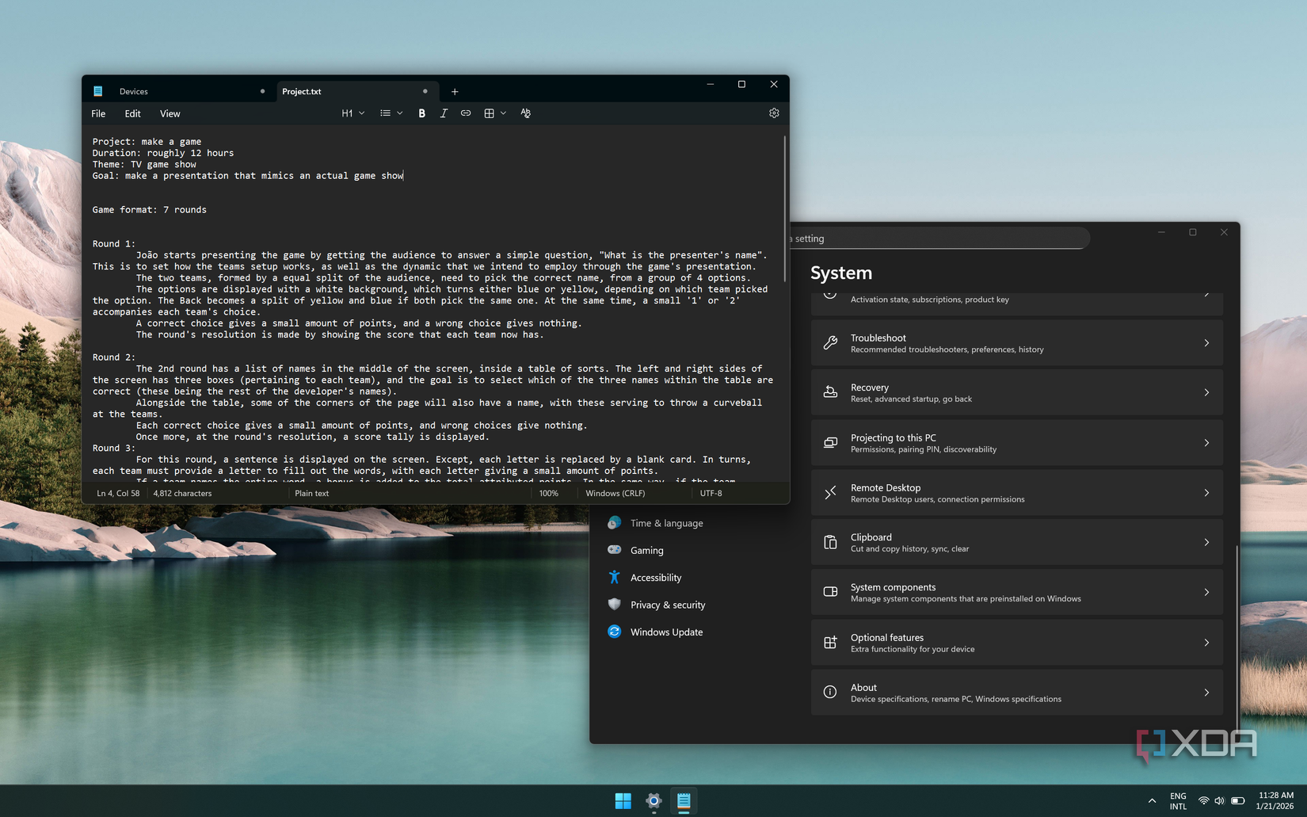Open Accessibility settings
Screen dimensions: 1307x817
[x=656, y=577]
